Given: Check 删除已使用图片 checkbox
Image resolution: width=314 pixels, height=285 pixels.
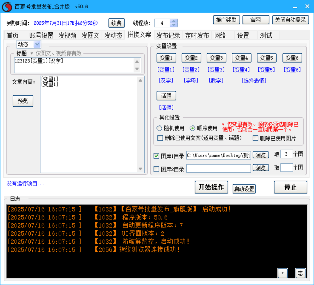Looking at the screenshot, I should (255, 138).
